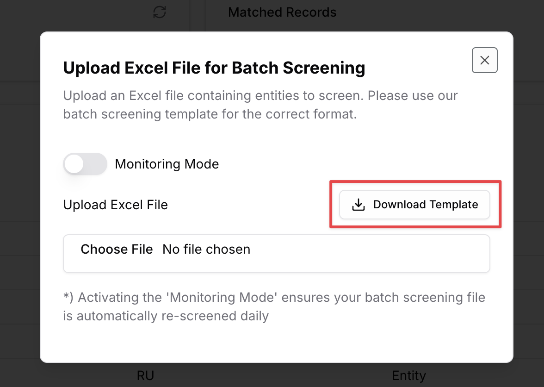The image size is (544, 387).
Task: Click the Upload Excel File field label
Action: [x=116, y=205]
